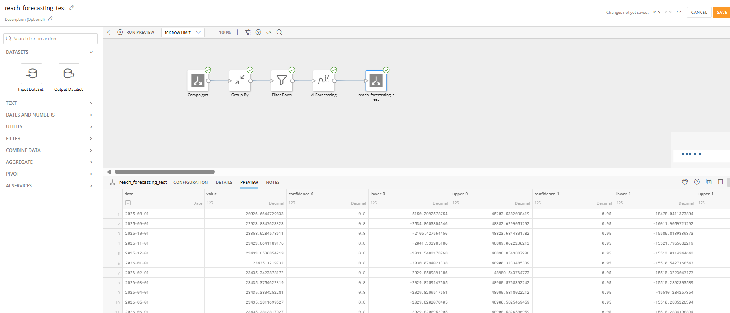Expand the AGGREGATE category
The width and height of the screenshot is (730, 313).
(49, 162)
